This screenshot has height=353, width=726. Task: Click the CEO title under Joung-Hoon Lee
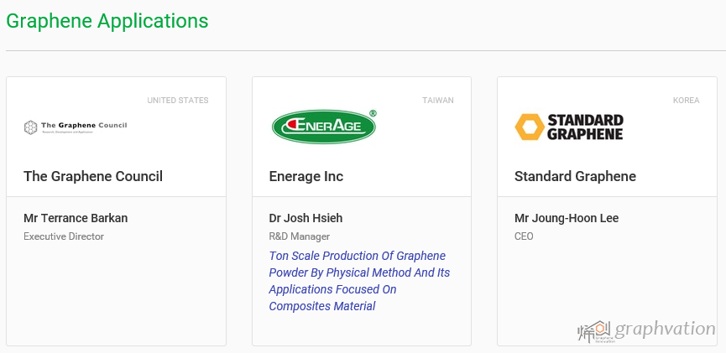(524, 236)
